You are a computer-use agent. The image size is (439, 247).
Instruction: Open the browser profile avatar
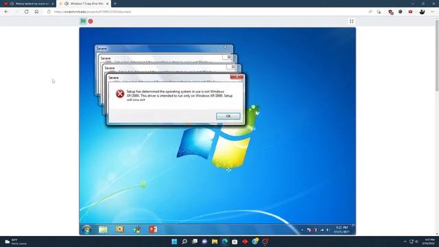tap(423, 12)
